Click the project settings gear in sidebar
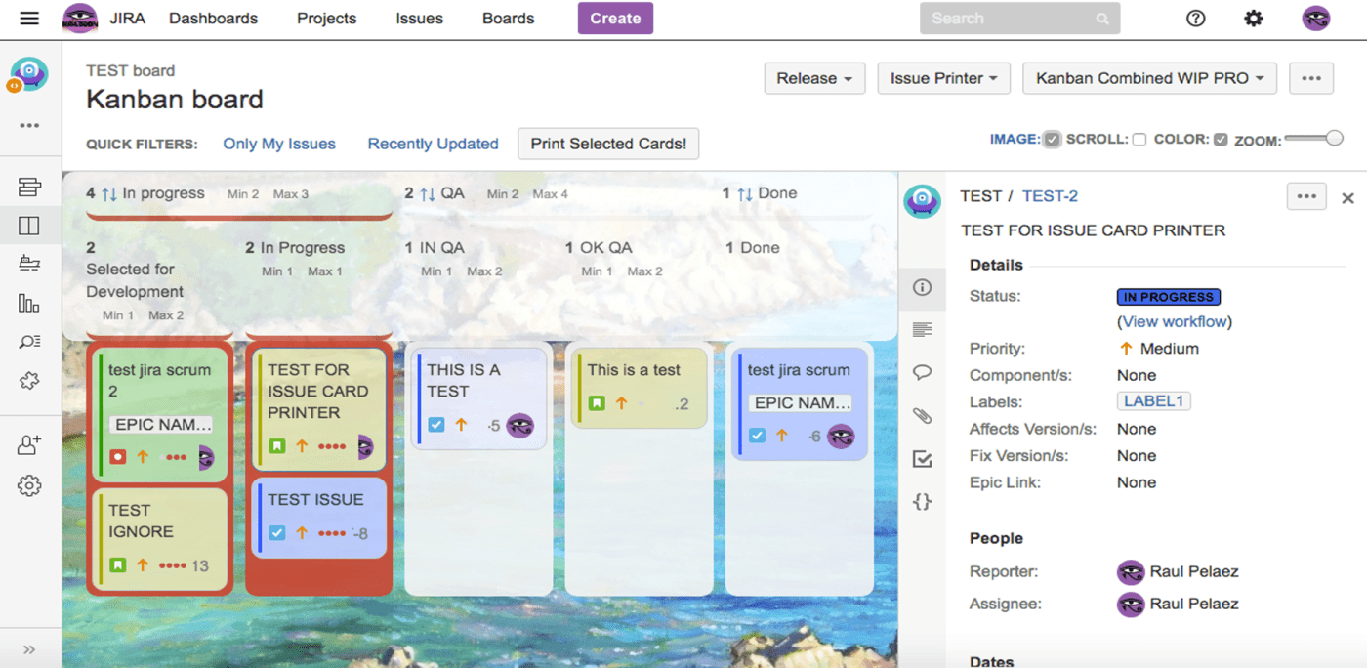Viewport: 1367px width, 668px height. pyautogui.click(x=29, y=485)
